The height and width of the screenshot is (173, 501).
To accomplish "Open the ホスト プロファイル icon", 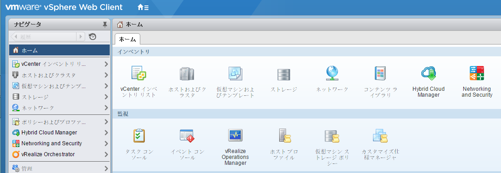I will (284, 135).
